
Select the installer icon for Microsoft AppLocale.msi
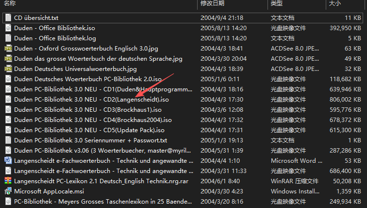[x=8, y=191]
